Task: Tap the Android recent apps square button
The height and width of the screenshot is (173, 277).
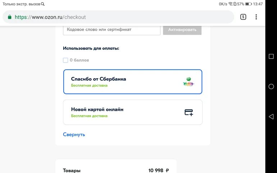Action: pos(271,56)
